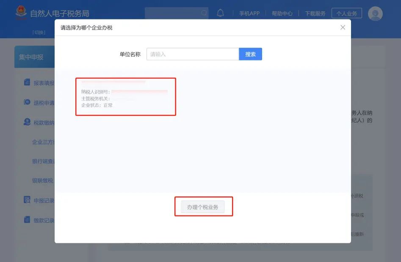Select the 银行端查询 submenu item
Image resolution: width=401 pixels, height=262 pixels.
(x=43, y=161)
